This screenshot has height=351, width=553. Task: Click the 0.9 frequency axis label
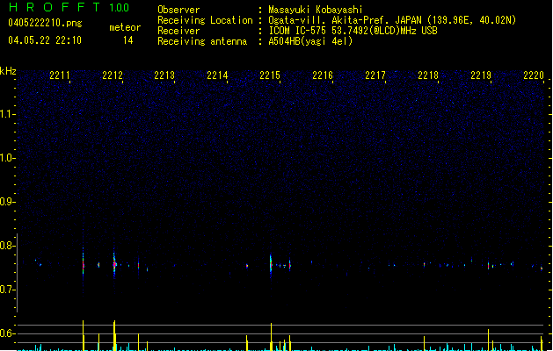point(7,202)
